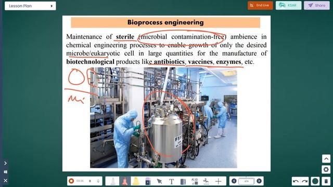Click the slide number field

coord(246,181)
